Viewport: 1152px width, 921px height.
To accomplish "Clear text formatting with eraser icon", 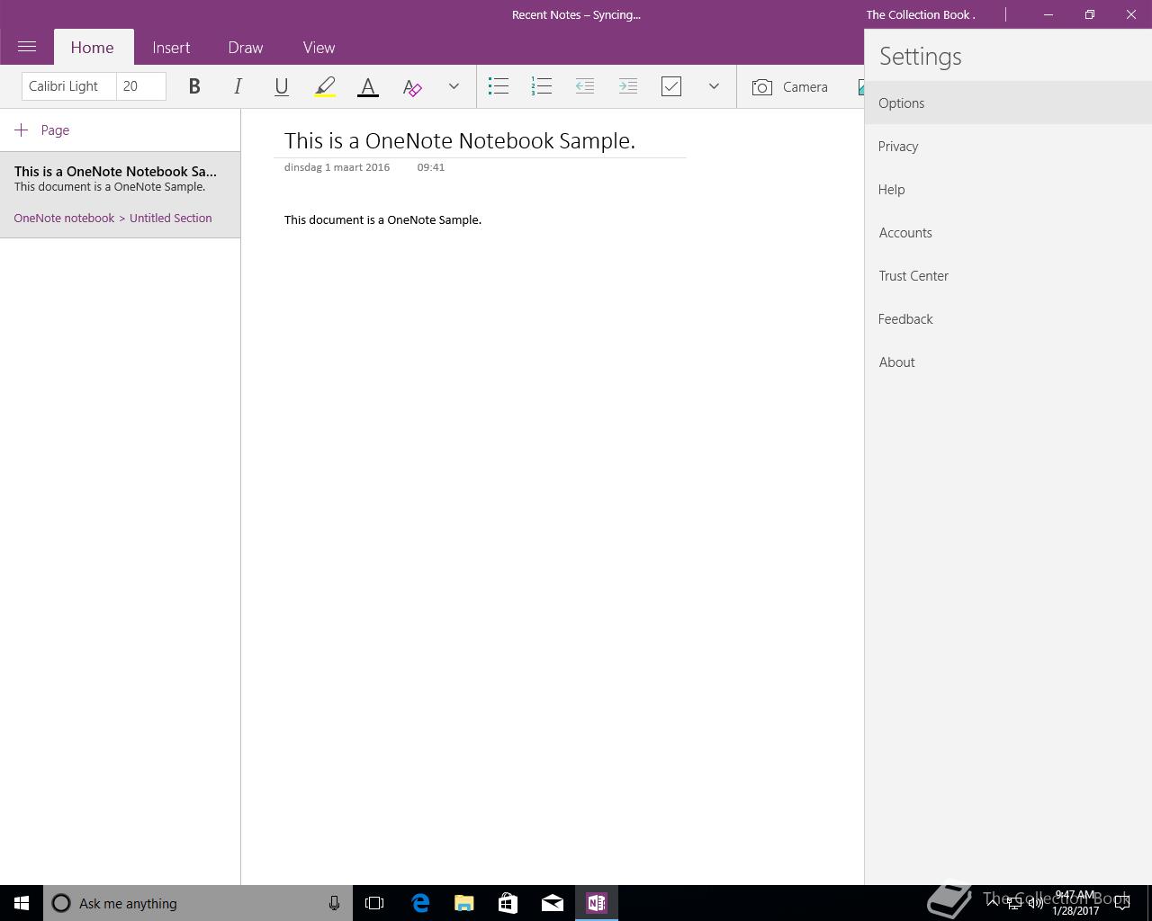I will [411, 86].
